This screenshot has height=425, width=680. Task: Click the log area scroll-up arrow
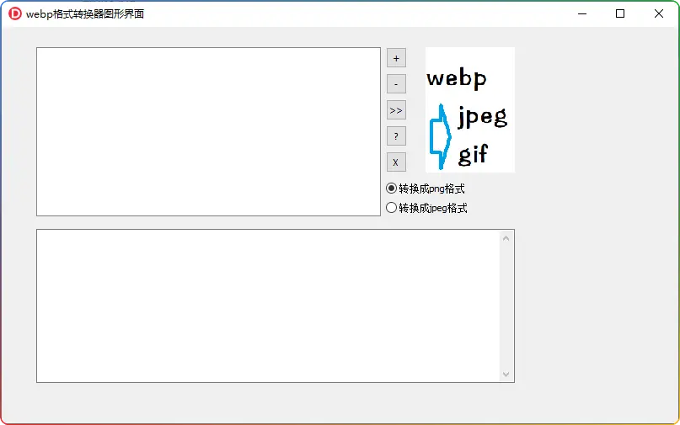[506, 238]
